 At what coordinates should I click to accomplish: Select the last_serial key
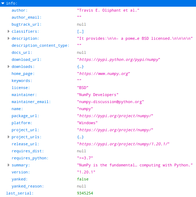coord(20,193)
